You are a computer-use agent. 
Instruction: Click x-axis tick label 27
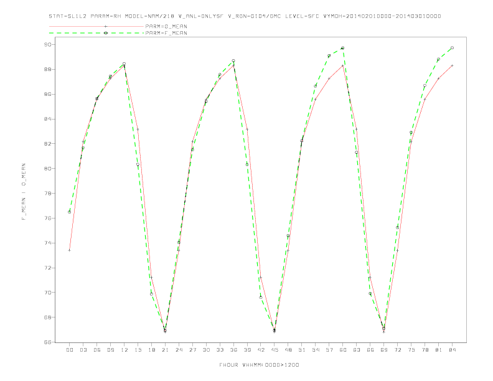(192, 350)
